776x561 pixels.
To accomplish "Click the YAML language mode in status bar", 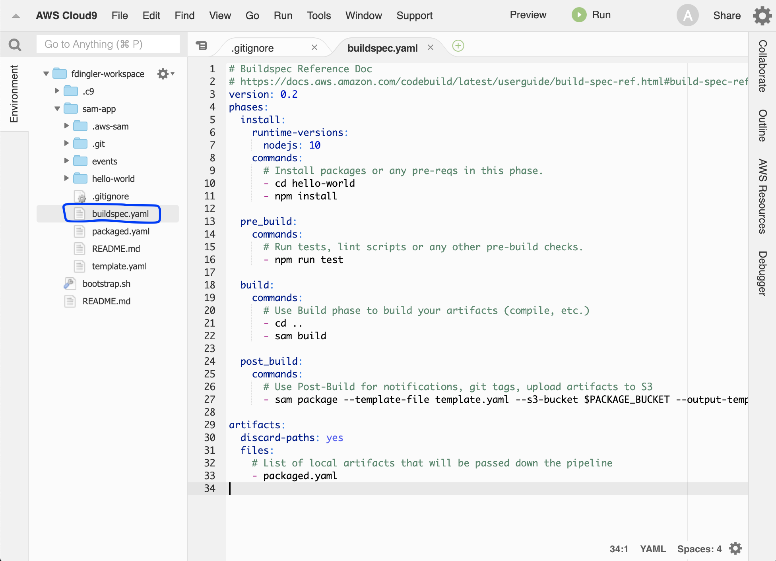I will (653, 549).
